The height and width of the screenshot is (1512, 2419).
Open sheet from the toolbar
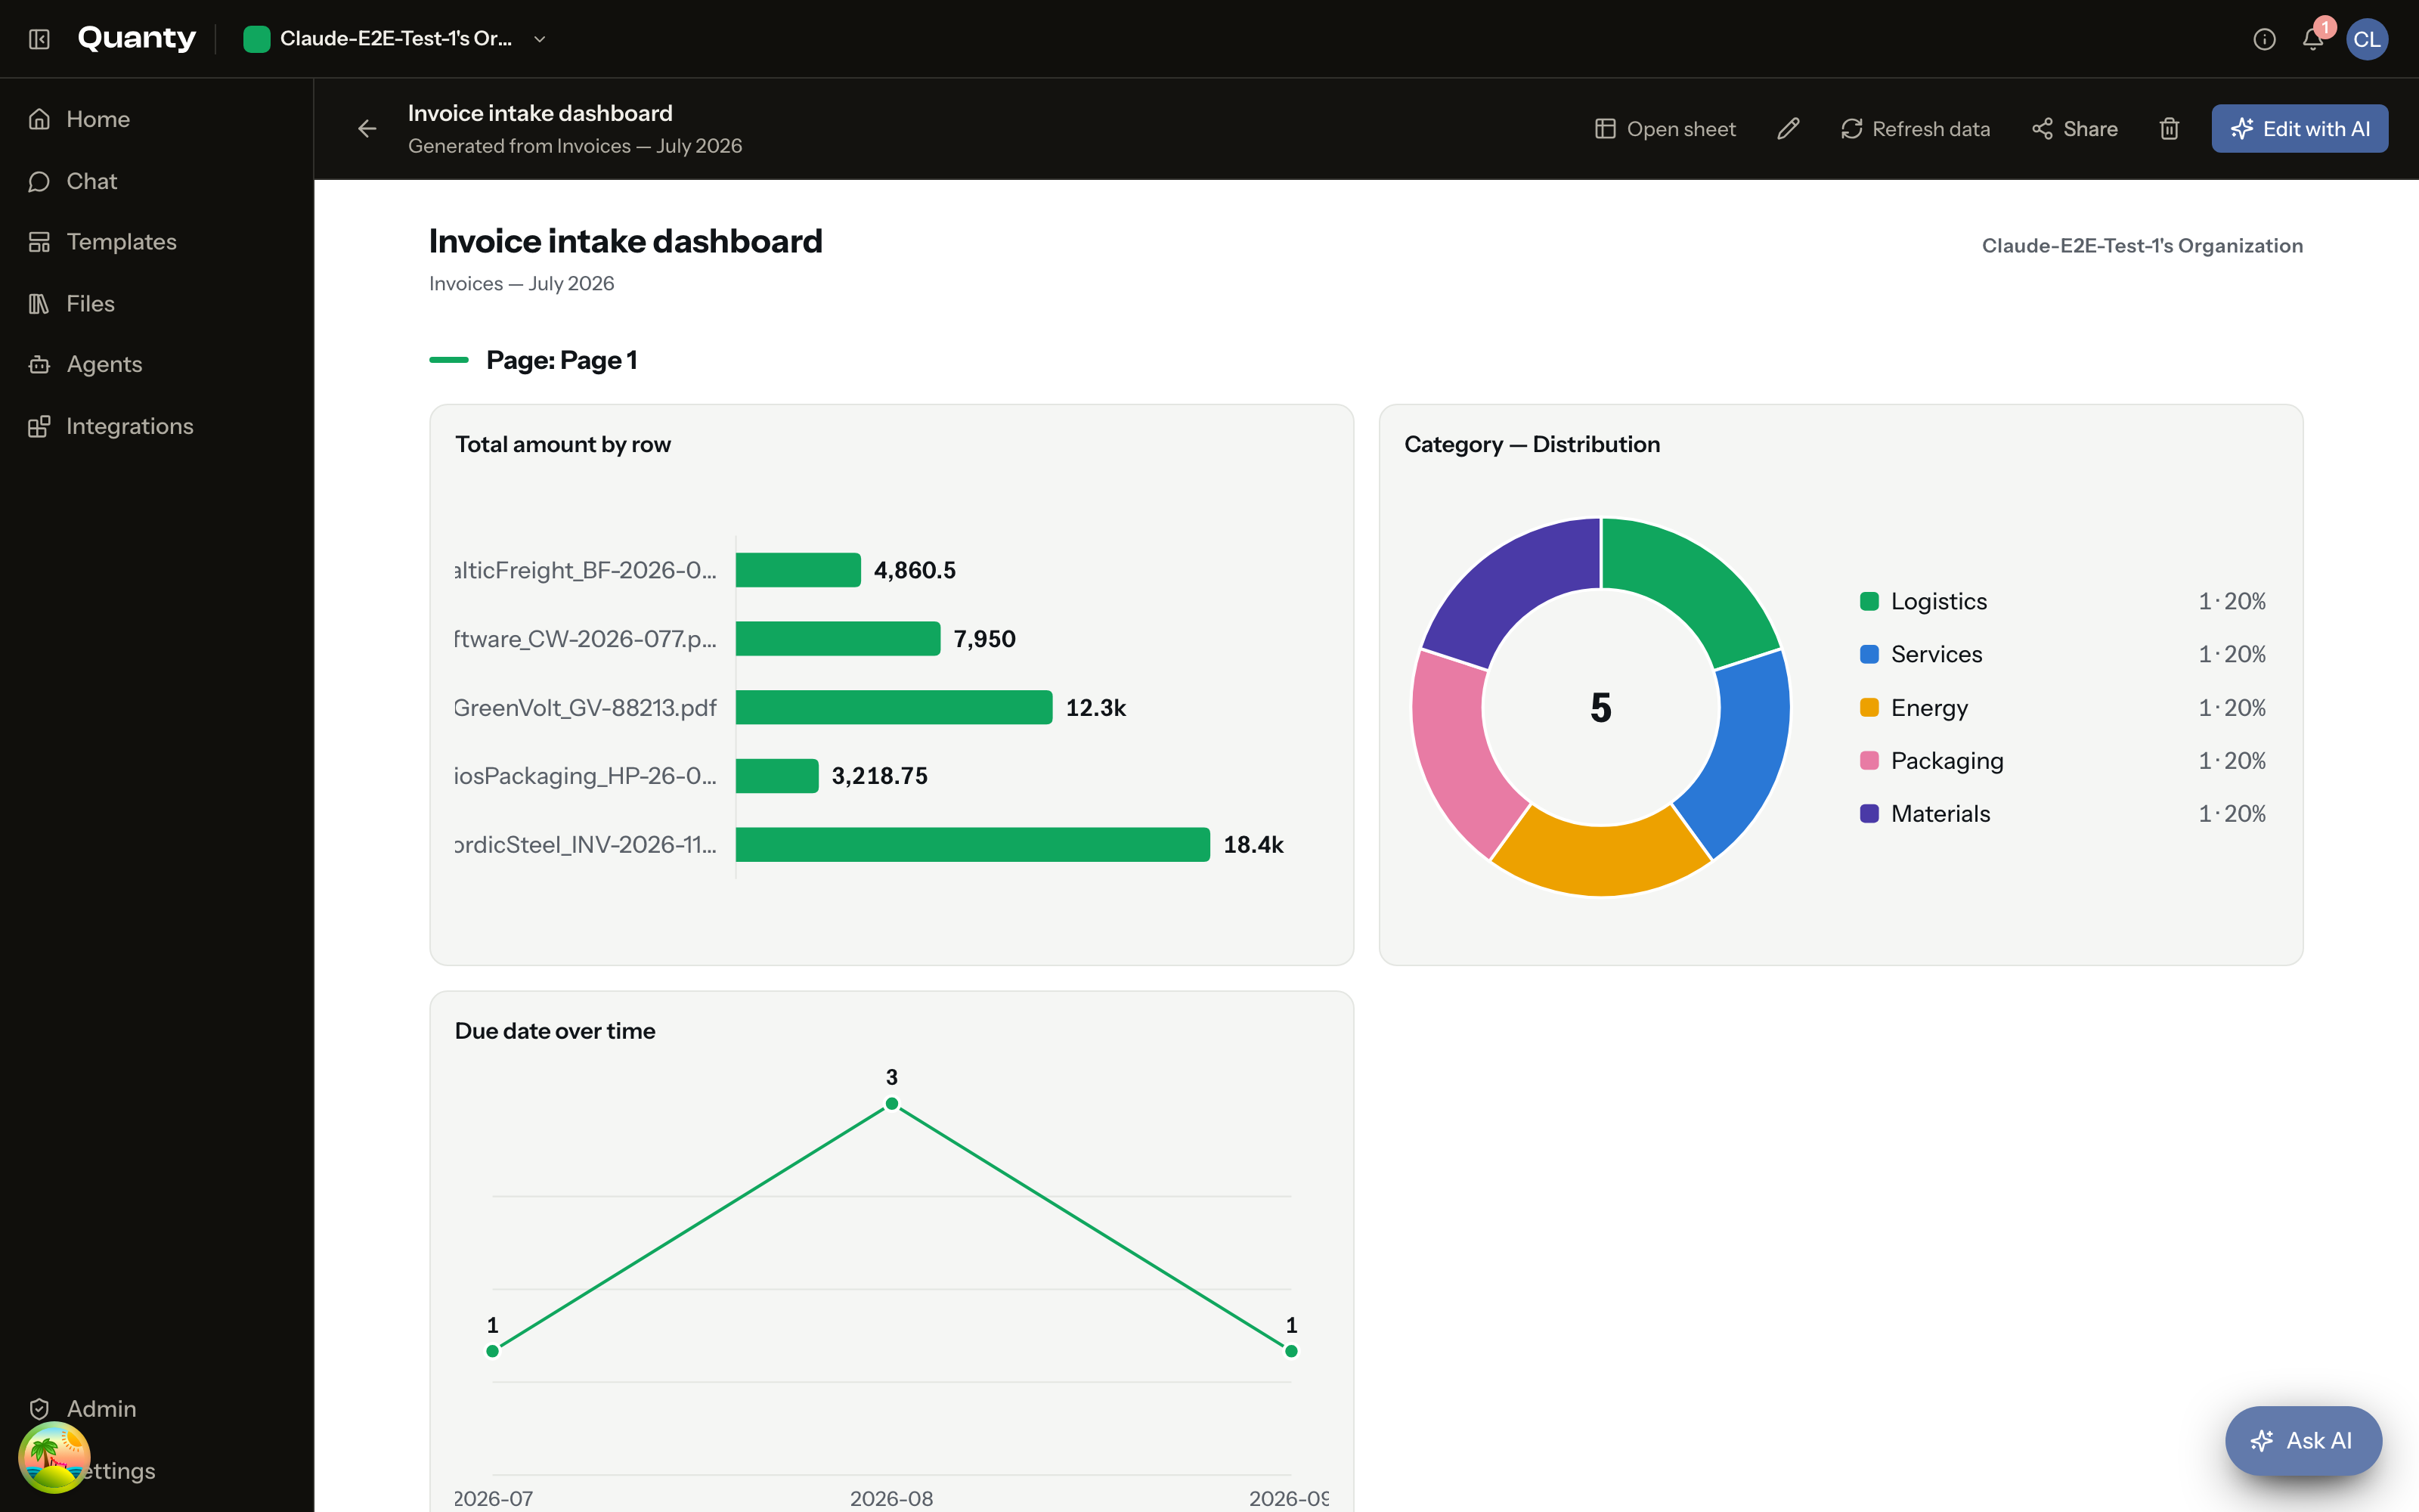[1665, 129]
